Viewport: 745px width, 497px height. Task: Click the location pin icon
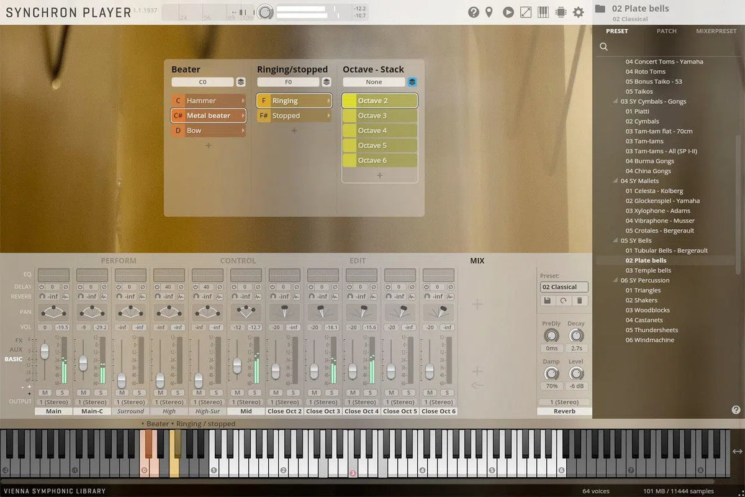tap(489, 12)
